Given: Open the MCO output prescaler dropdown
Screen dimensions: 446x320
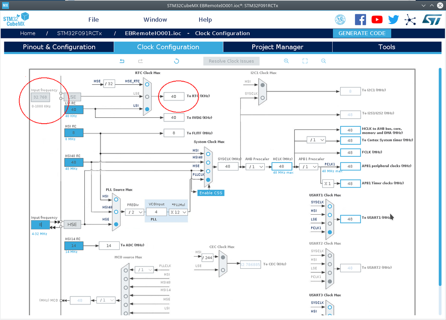Looking at the screenshot, I should (106, 300).
